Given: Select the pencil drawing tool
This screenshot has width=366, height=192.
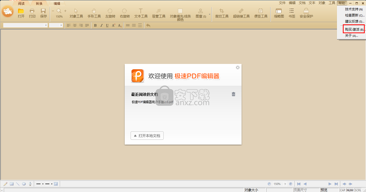Looking at the screenshot, I should pos(5,184).
